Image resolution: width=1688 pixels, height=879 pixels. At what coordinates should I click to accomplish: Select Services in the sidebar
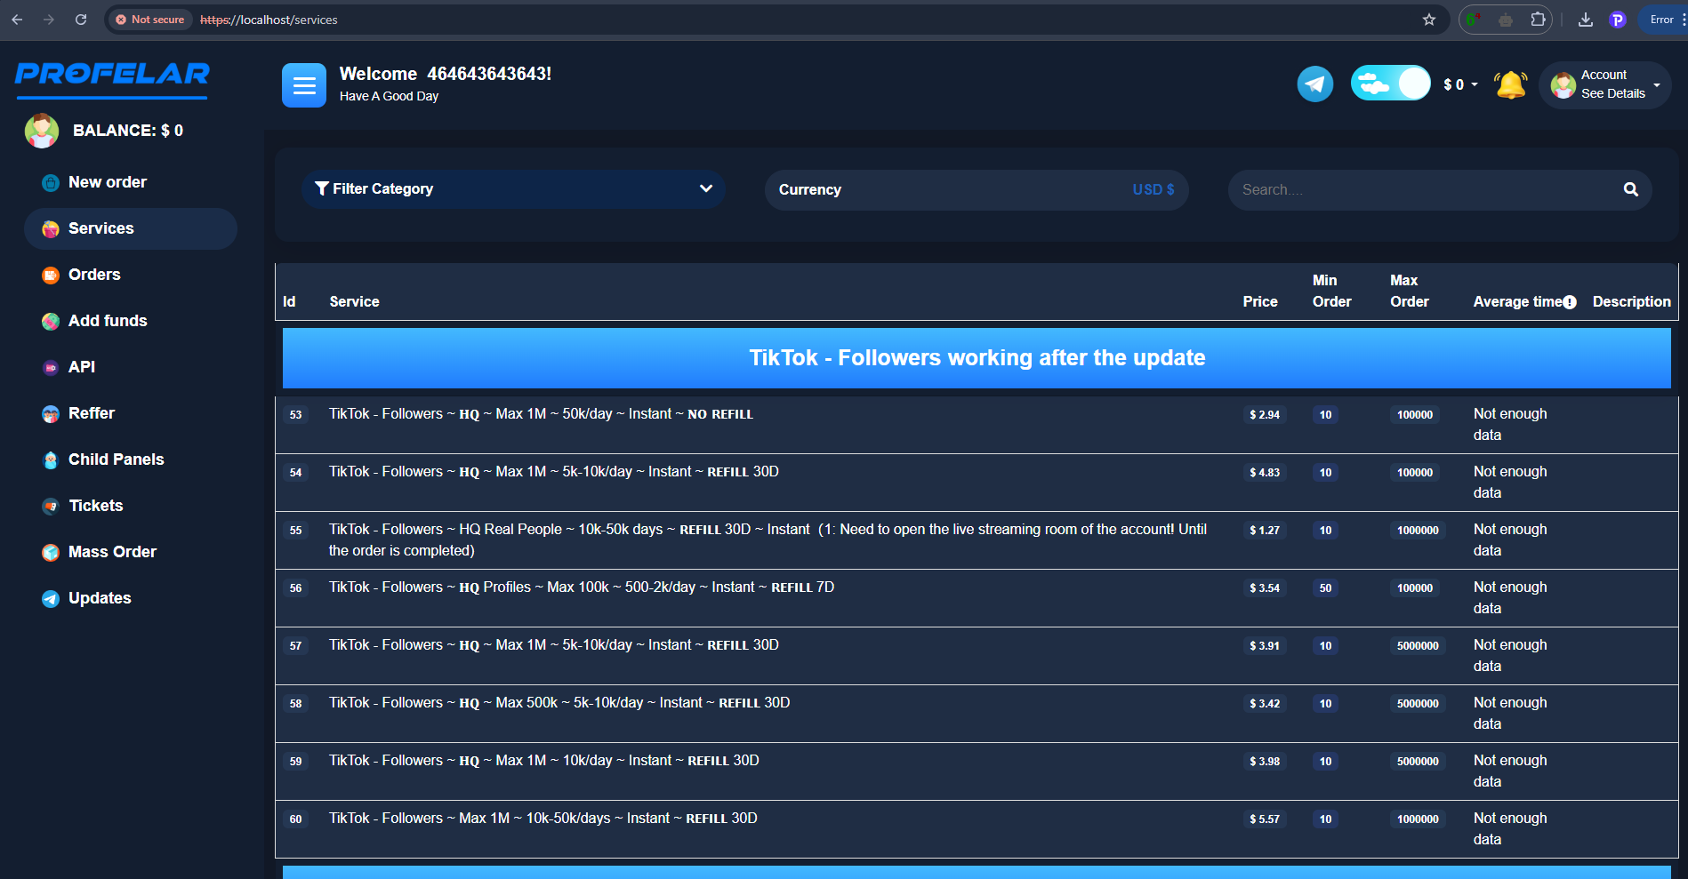point(131,228)
